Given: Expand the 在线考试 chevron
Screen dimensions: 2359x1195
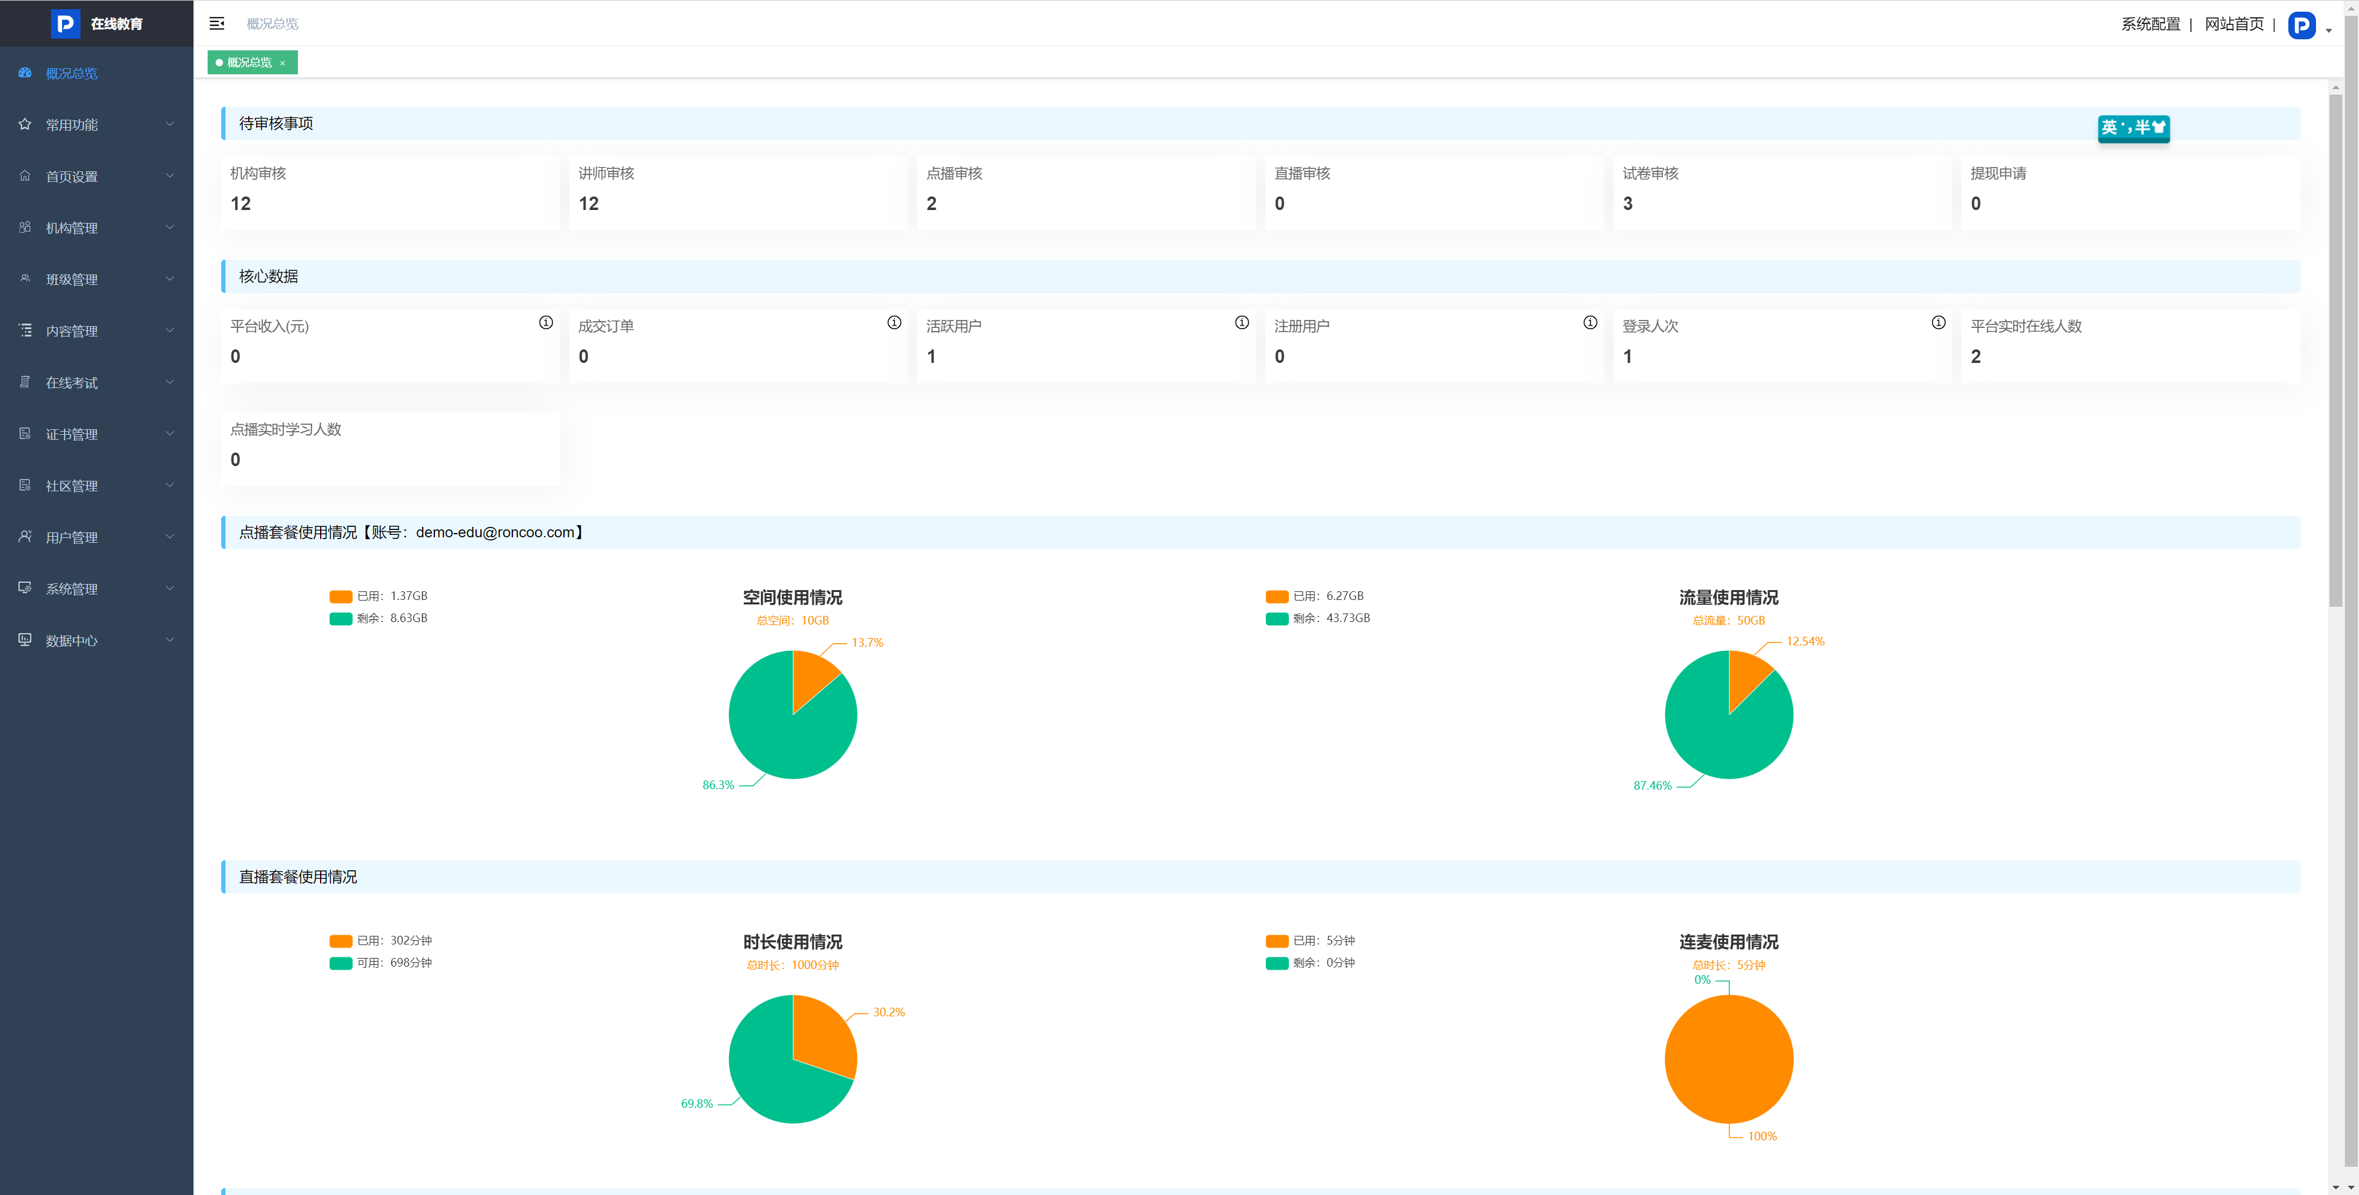Looking at the screenshot, I should (x=170, y=382).
